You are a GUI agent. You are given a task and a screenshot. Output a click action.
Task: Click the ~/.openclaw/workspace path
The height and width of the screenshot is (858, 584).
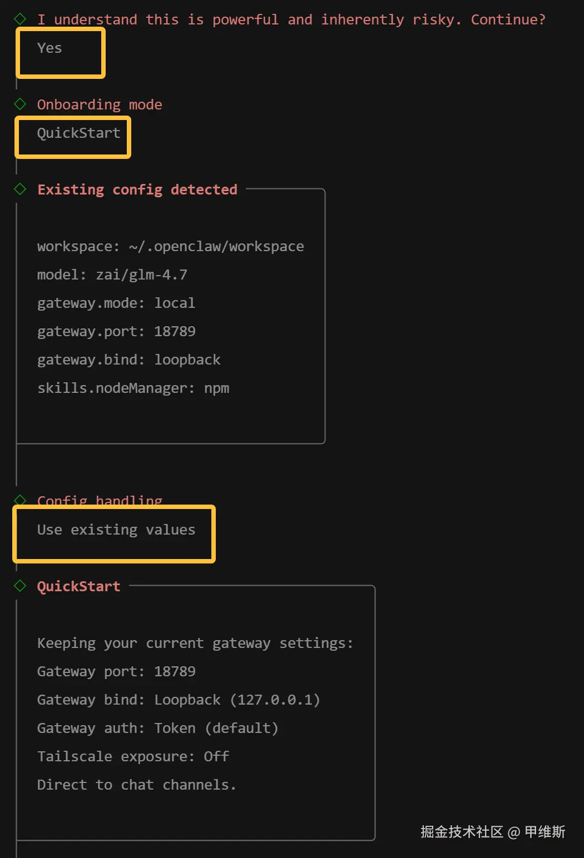(216, 247)
